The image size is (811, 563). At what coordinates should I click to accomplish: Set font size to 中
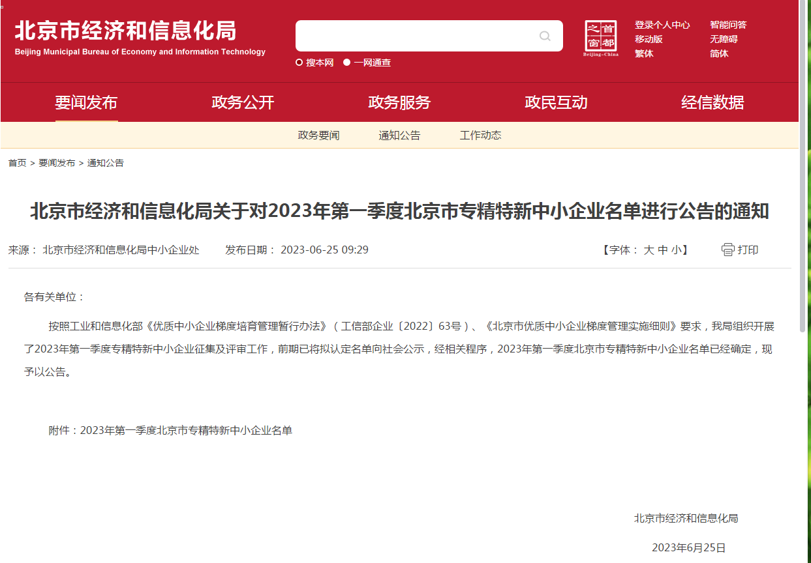663,250
